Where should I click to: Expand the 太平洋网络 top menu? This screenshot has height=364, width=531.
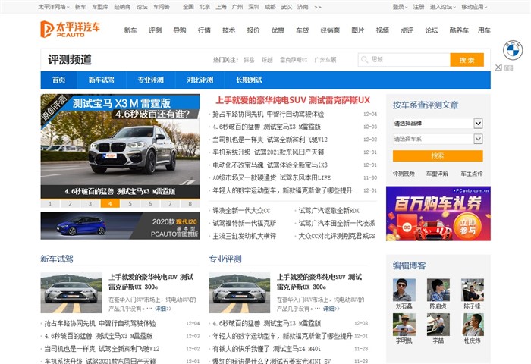[54, 7]
